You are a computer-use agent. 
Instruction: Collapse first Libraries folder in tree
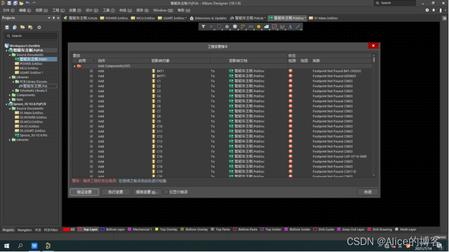pos(10,77)
